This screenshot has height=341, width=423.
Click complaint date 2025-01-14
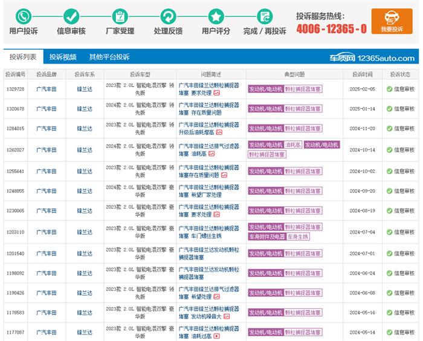pyautogui.click(x=363, y=109)
